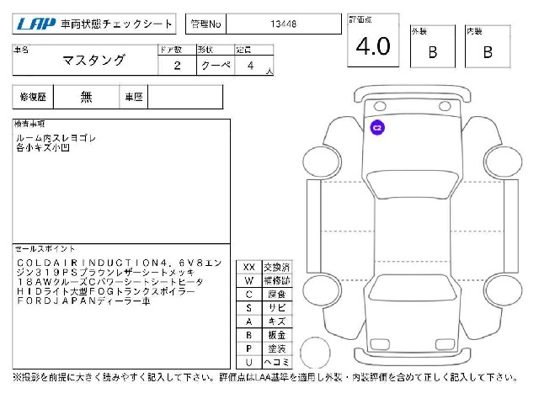Click the 外装 grade B box
The width and height of the screenshot is (539, 404).
(433, 46)
